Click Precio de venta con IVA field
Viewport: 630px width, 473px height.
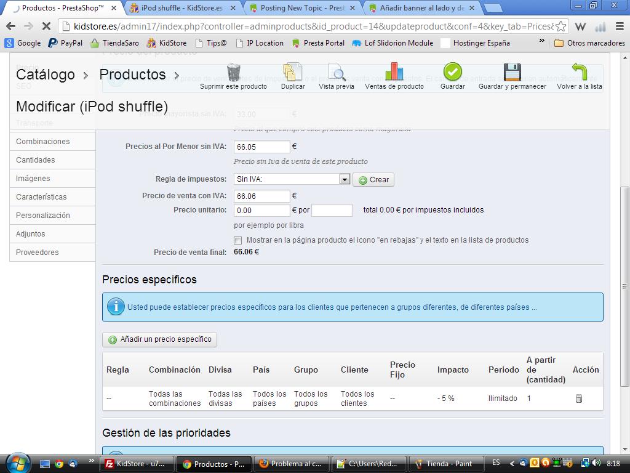tap(261, 196)
